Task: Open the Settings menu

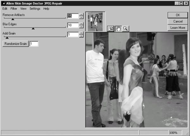Action: pyautogui.click(x=35, y=9)
